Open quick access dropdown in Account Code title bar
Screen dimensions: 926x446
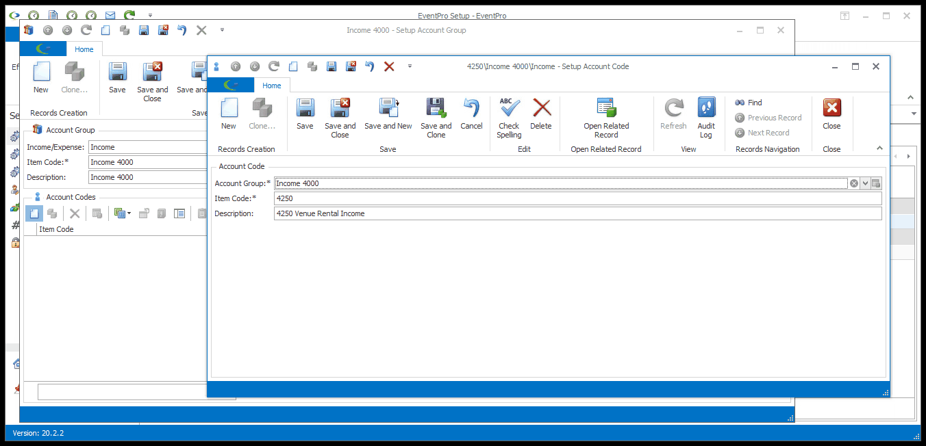pos(410,66)
